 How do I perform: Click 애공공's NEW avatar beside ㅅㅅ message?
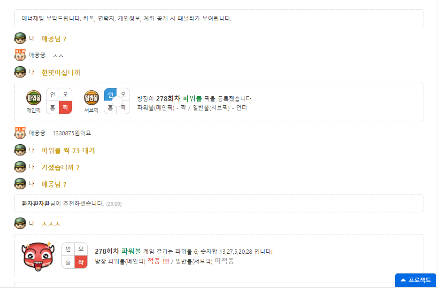pos(20,55)
